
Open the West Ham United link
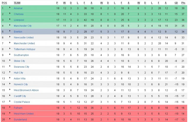pos(24,113)
